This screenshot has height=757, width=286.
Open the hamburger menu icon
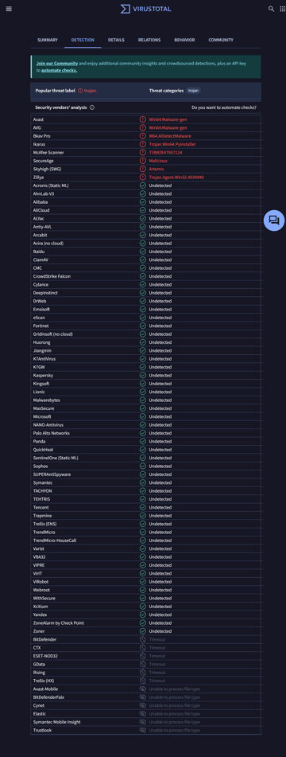point(9,9)
